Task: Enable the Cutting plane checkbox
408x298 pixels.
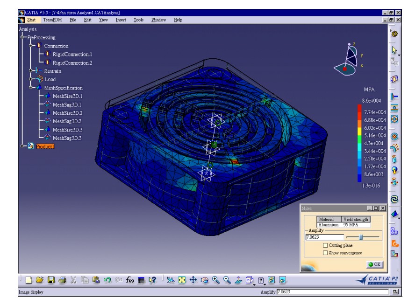Action: 325,245
